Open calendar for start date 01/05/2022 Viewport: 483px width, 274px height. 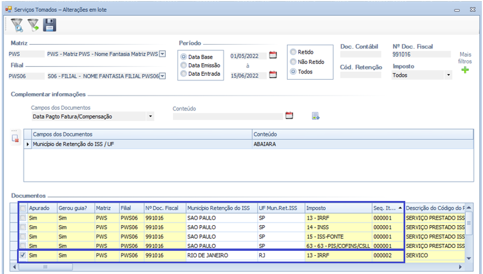coord(272,55)
